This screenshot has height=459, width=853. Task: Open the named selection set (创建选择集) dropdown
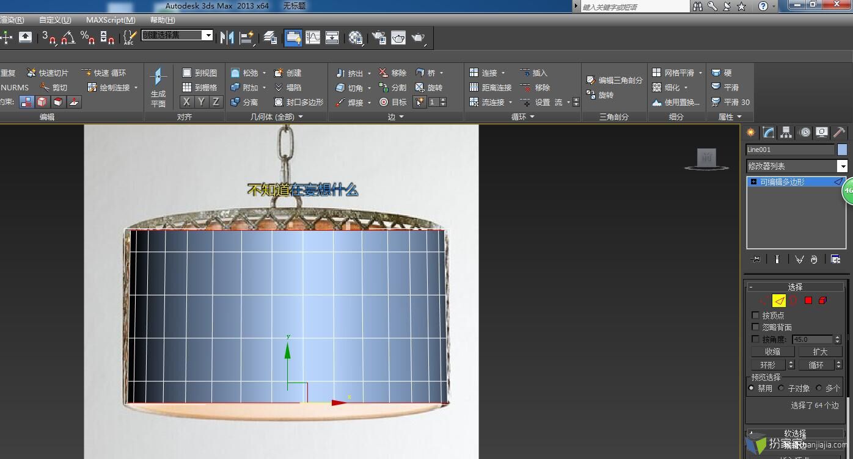pos(208,35)
